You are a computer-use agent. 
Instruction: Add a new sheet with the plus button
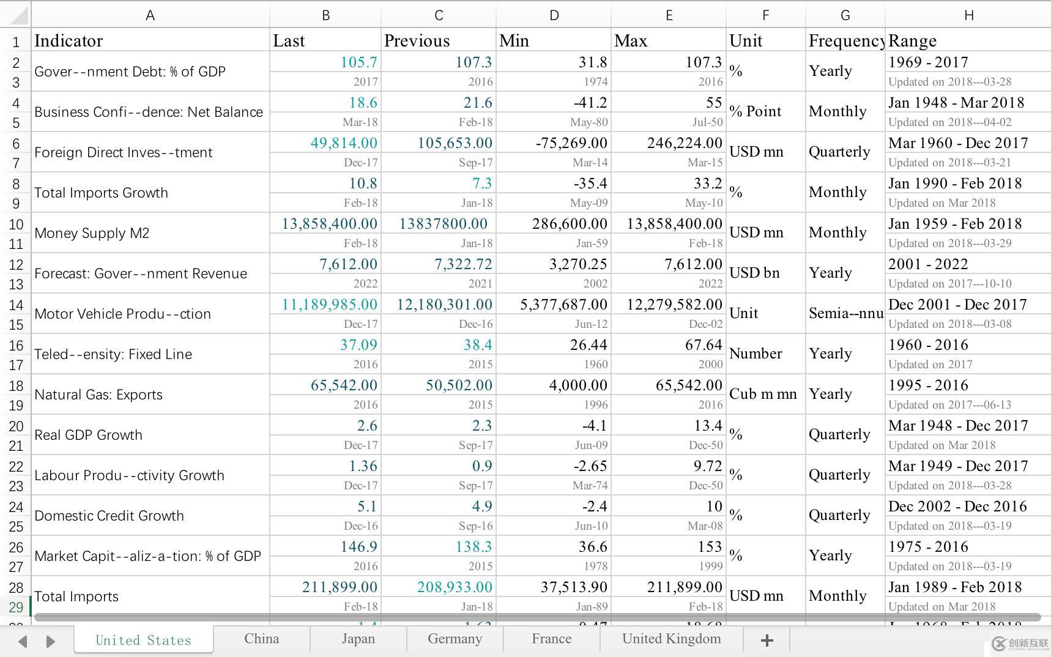pos(767,640)
